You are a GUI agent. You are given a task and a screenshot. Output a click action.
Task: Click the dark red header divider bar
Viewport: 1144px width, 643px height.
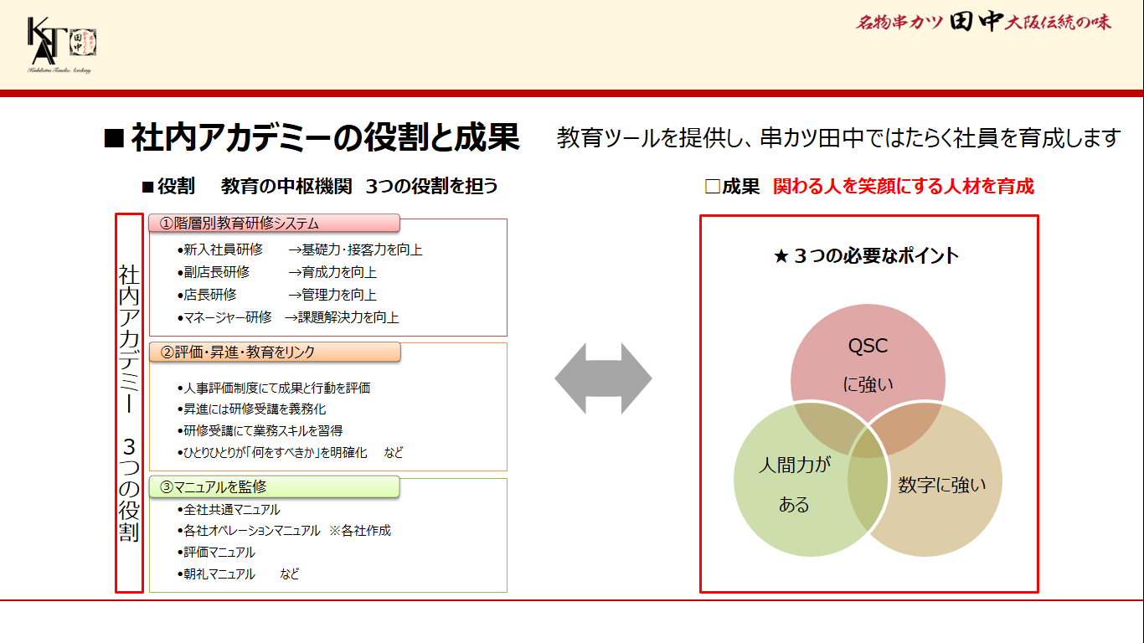tap(572, 94)
